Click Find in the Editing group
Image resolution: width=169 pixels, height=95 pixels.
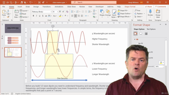pyautogui.click(x=137, y=11)
